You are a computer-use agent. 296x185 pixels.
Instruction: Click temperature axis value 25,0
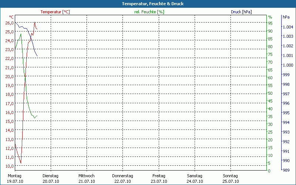click(10, 32)
